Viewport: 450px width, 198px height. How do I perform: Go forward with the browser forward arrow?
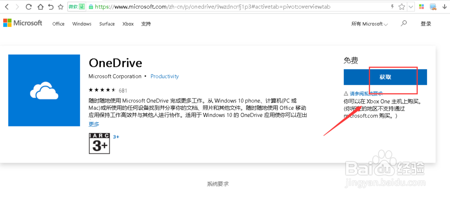(17, 7)
